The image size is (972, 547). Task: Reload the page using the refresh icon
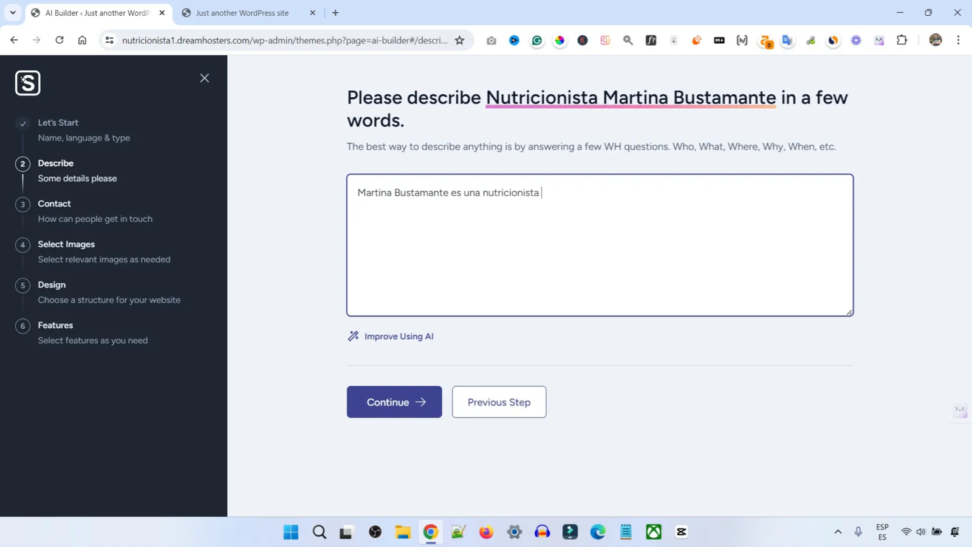tap(60, 41)
